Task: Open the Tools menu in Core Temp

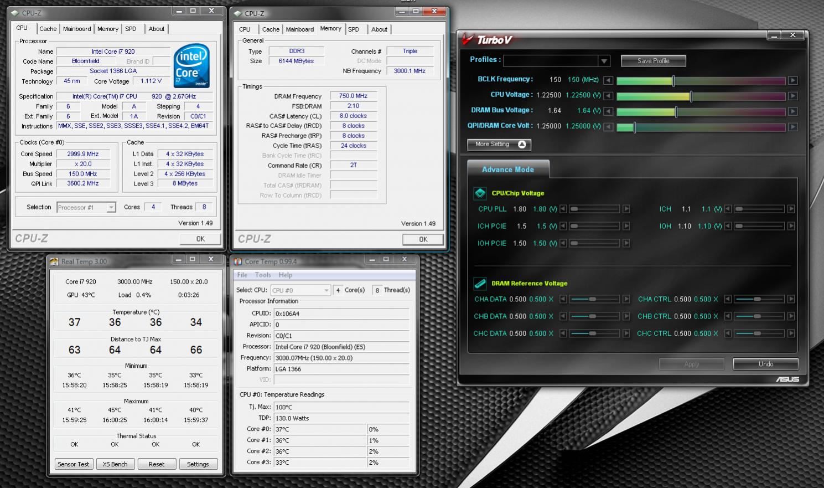Action: pos(263,275)
